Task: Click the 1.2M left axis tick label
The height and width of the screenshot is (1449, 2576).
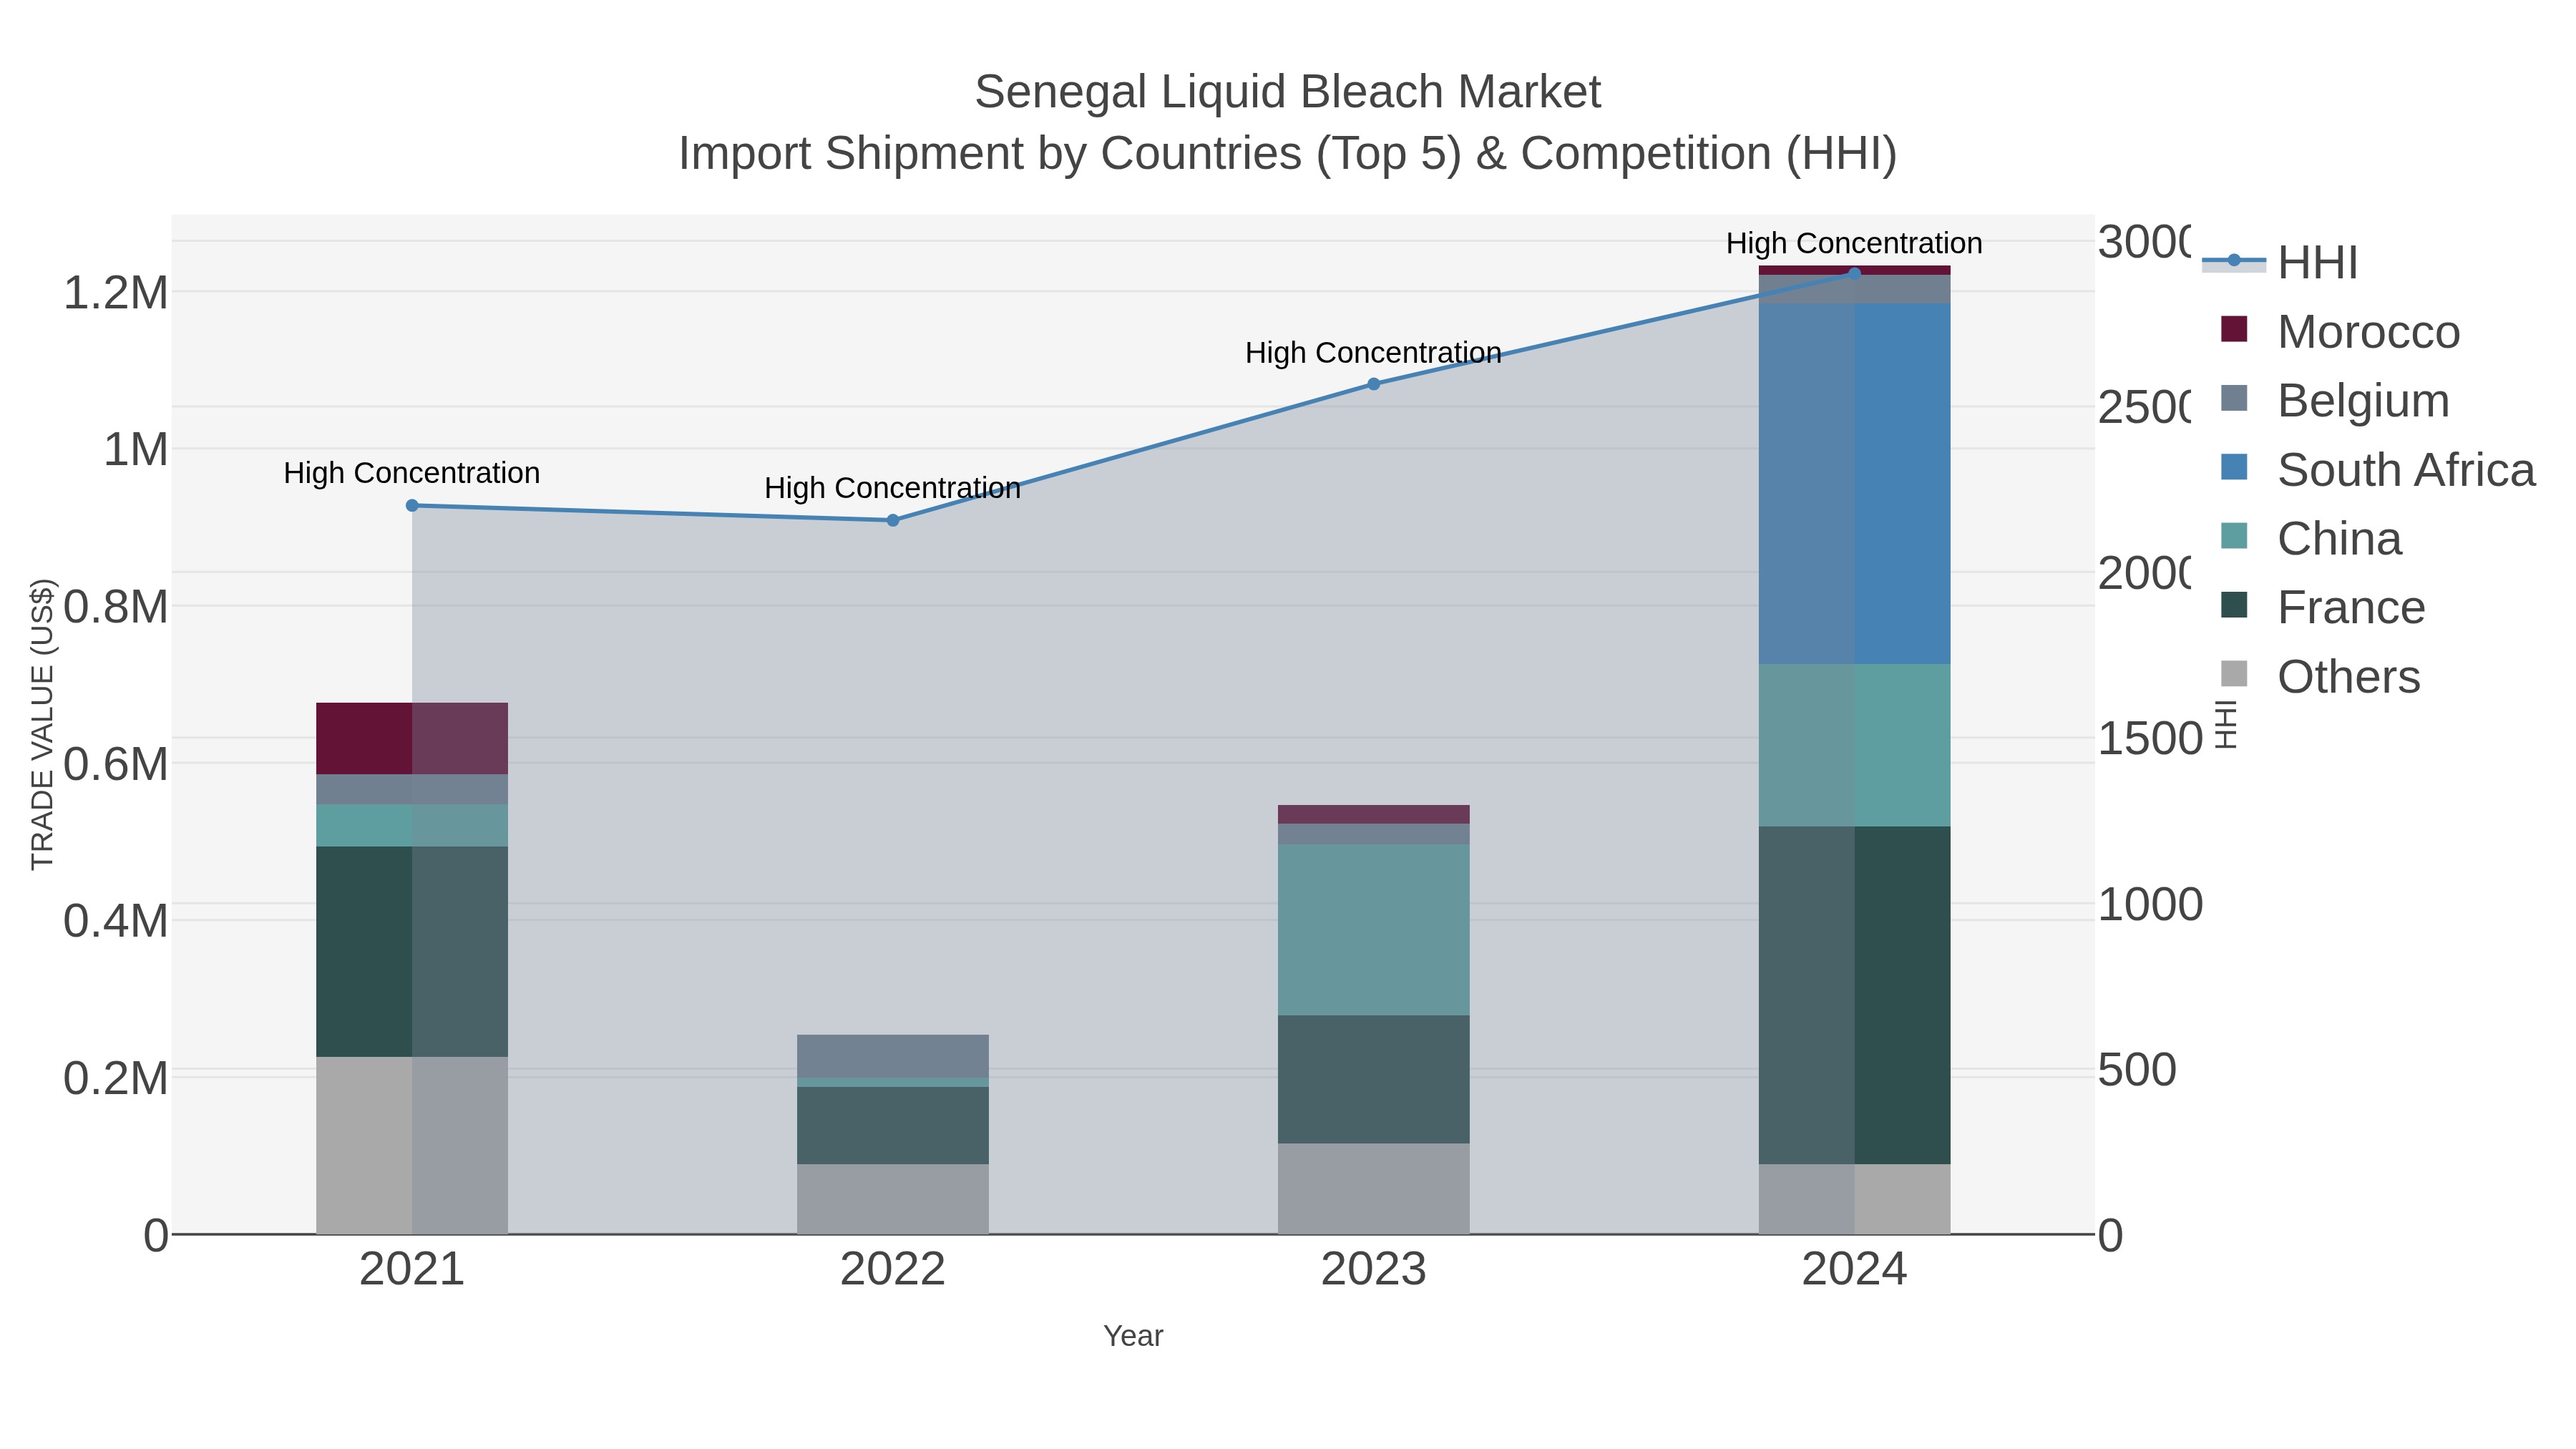Action: pyautogui.click(x=116, y=293)
